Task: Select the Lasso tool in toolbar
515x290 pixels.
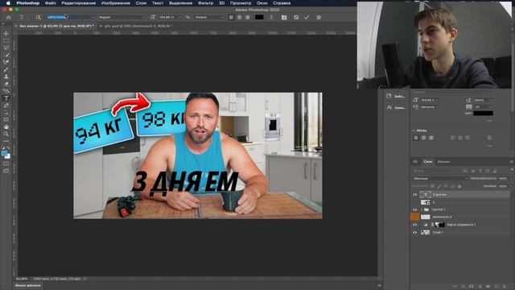Action: click(x=6, y=48)
